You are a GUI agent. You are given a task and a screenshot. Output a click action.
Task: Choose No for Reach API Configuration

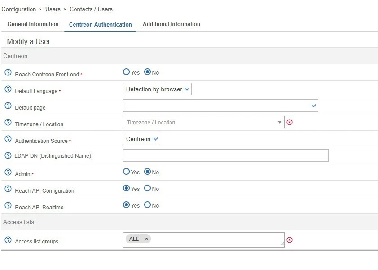click(x=147, y=188)
